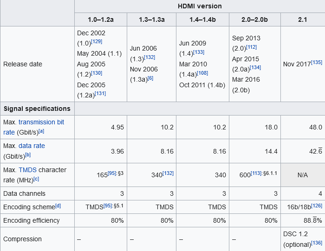Open reference [6] beside version 1.3a
Viewport: 325px width, 251px height.
tap(150, 78)
